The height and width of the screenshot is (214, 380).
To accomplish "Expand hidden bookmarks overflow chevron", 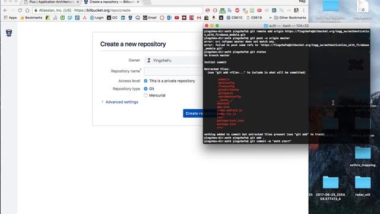I will click(270, 18).
